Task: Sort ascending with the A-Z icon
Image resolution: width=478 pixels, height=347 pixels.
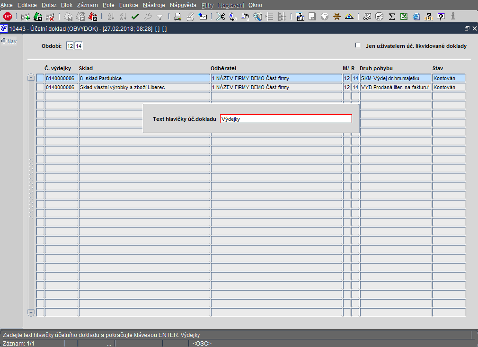Action: [x=111, y=17]
